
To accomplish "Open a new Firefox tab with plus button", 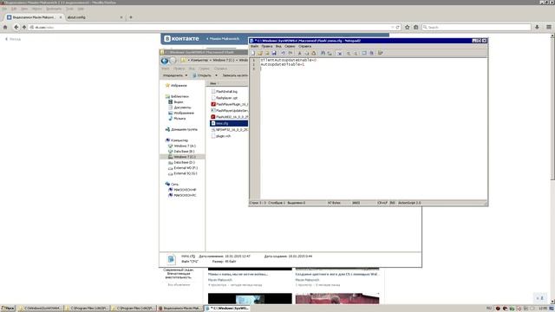I will tap(131, 17).
